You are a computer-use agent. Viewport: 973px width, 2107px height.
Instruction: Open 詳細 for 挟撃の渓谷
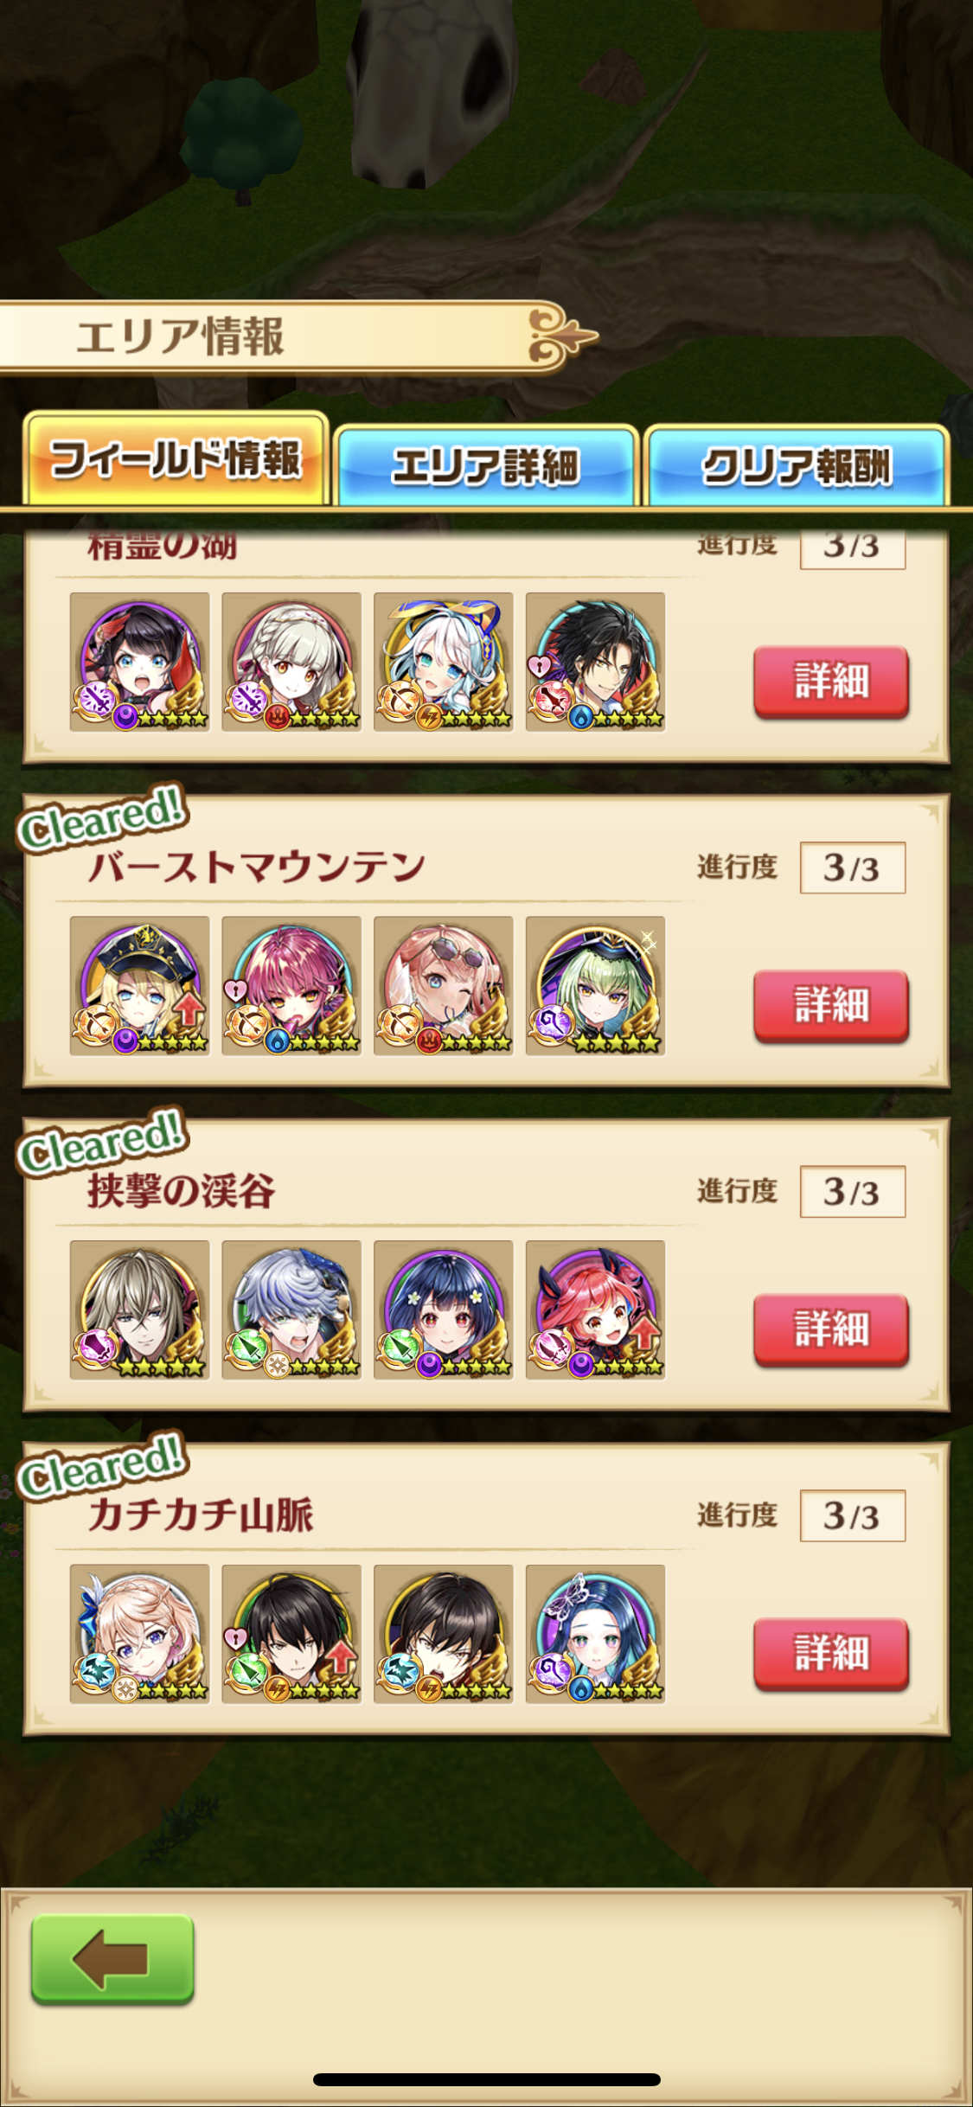[831, 1329]
